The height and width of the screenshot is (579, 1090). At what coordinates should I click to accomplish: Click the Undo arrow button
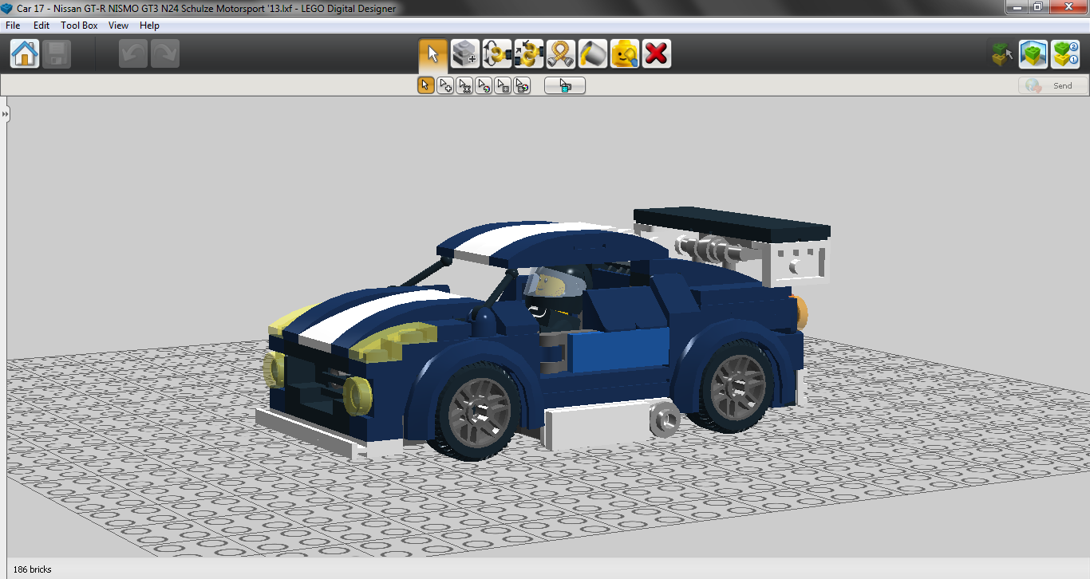(x=133, y=54)
